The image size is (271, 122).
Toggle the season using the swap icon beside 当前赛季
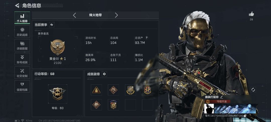[x=51, y=25]
